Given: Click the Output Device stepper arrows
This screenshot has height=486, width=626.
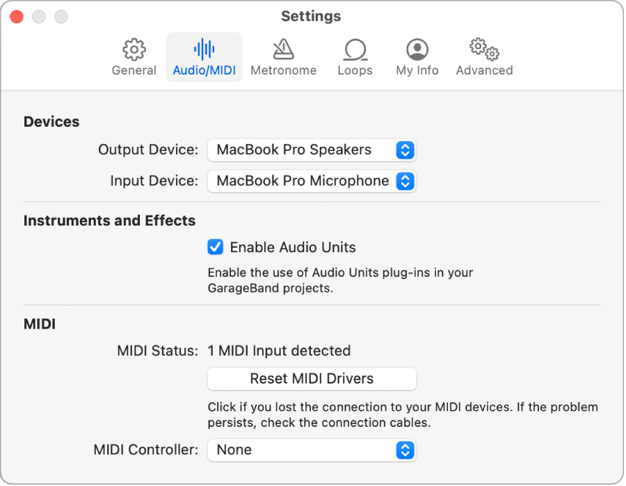Looking at the screenshot, I should point(405,150).
